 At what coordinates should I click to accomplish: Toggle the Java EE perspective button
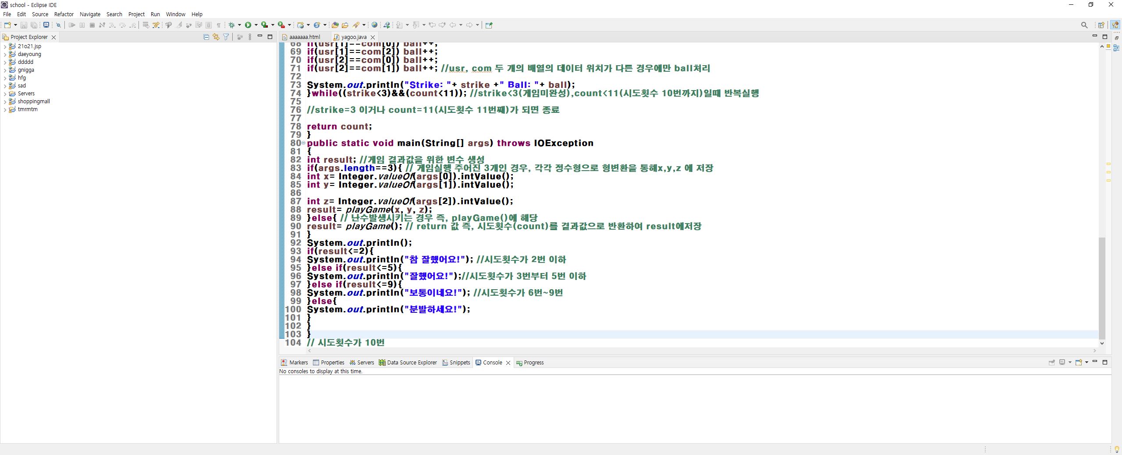point(1115,25)
